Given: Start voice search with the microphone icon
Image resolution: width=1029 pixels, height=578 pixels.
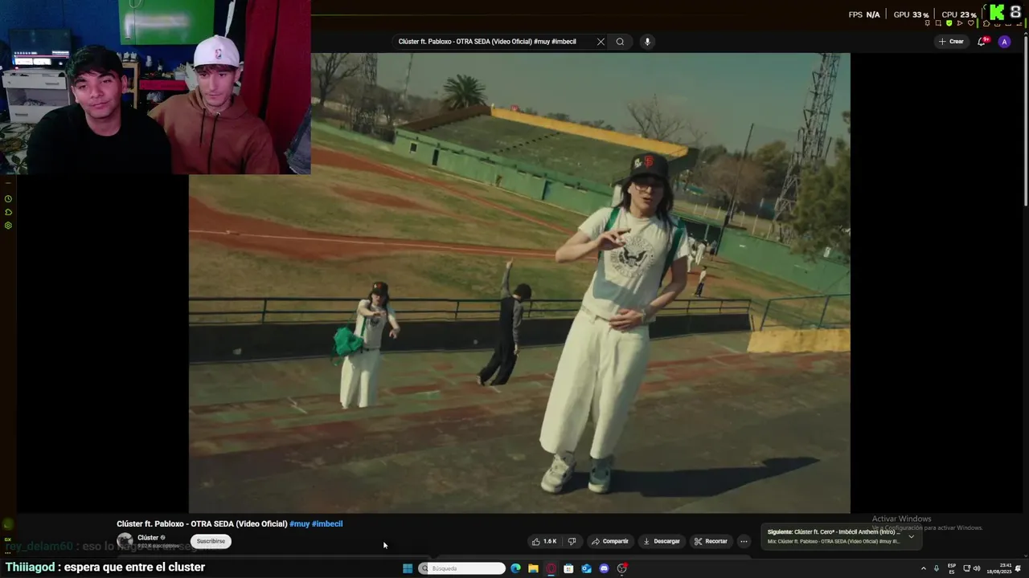Looking at the screenshot, I should pos(647,42).
